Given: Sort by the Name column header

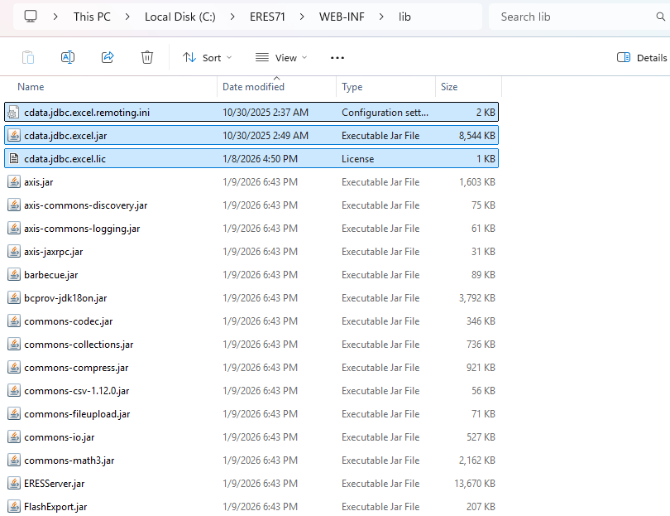Looking at the screenshot, I should [x=31, y=87].
